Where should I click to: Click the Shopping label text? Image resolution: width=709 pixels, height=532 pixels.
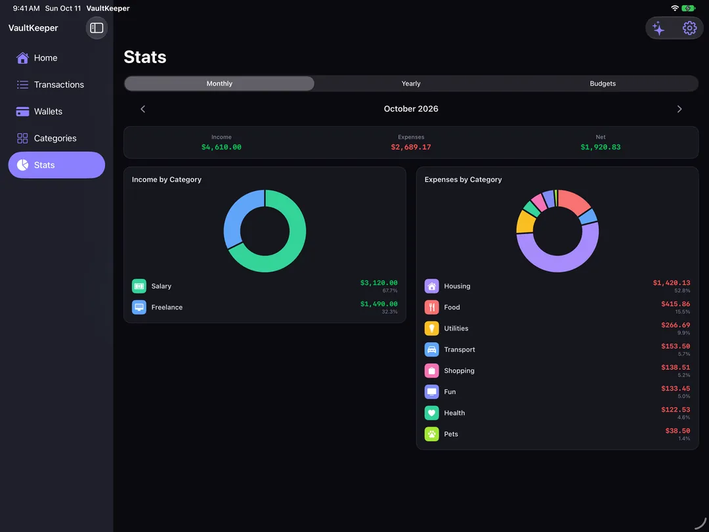click(459, 371)
